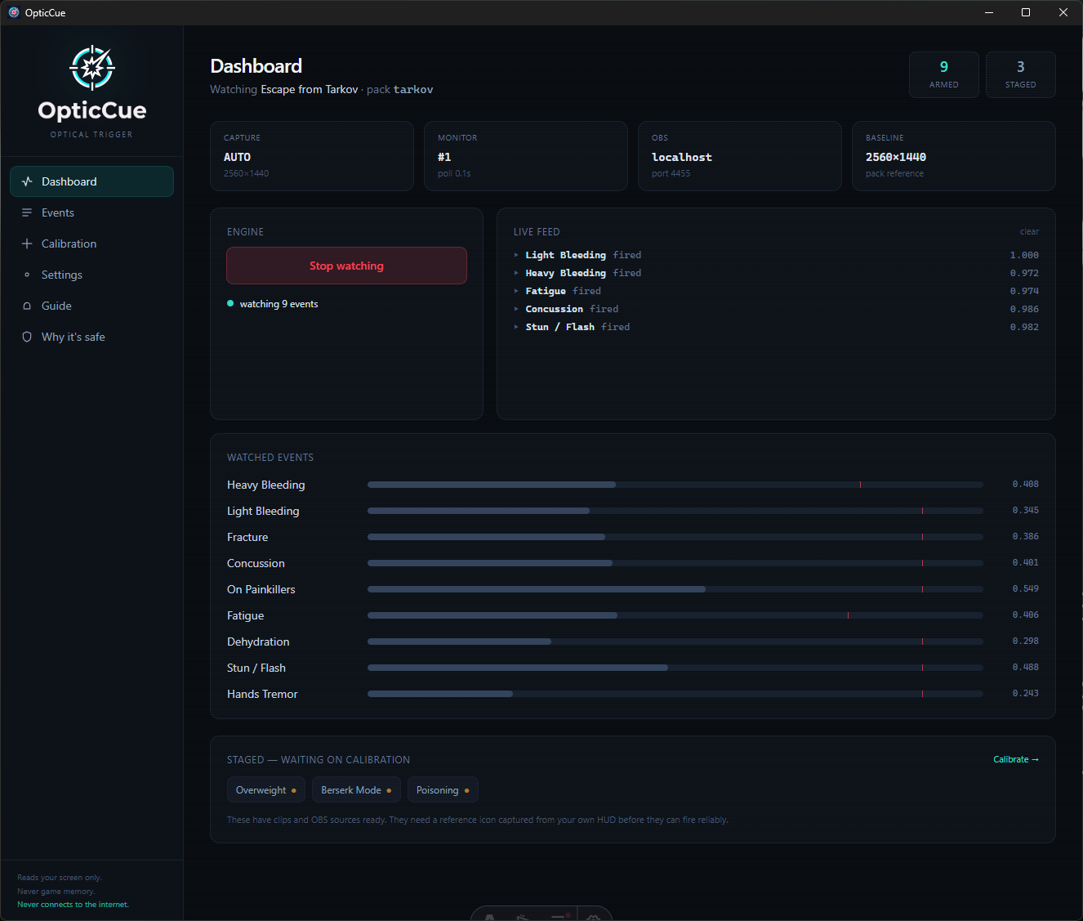Click the 0.401 Concussion score
The image size is (1083, 921).
[x=1026, y=563]
